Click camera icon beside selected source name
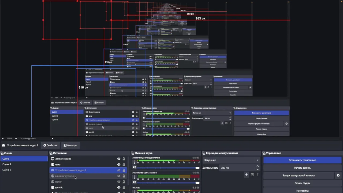 (3, 145)
